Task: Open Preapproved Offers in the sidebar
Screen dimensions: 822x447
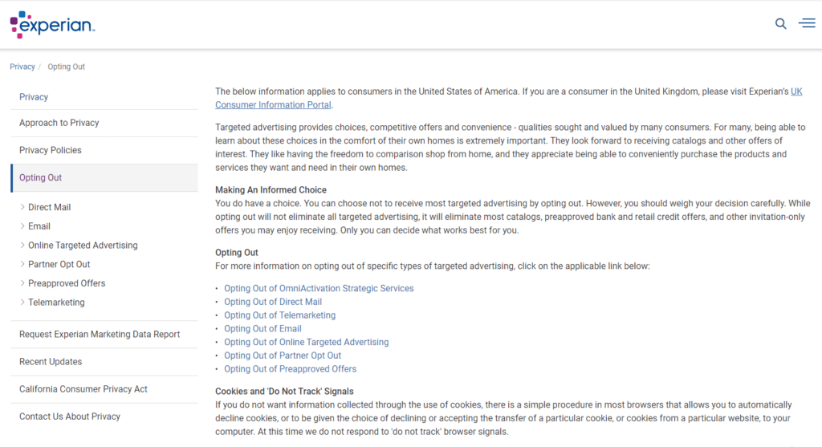Action: [x=67, y=283]
